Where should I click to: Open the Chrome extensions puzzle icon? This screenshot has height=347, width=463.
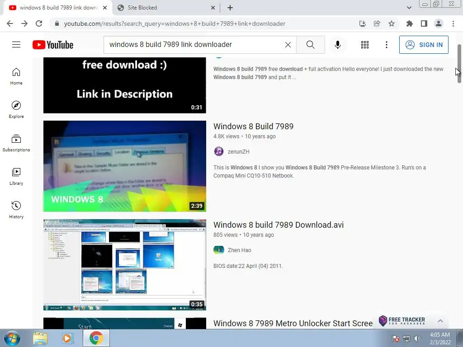click(x=409, y=23)
